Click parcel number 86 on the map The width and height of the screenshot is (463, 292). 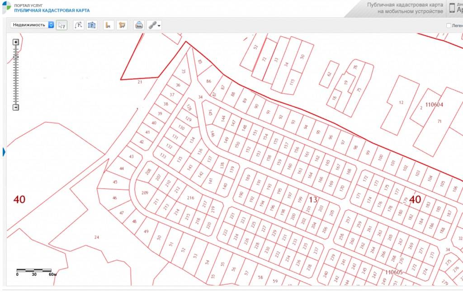pos(209,81)
